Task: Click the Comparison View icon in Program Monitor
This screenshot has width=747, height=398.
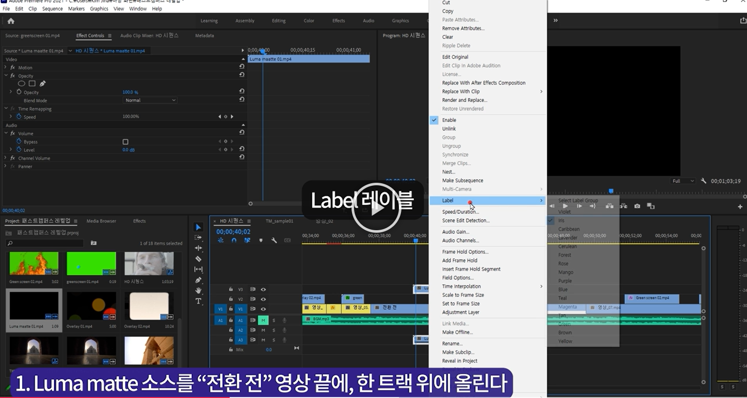Action: [651, 206]
